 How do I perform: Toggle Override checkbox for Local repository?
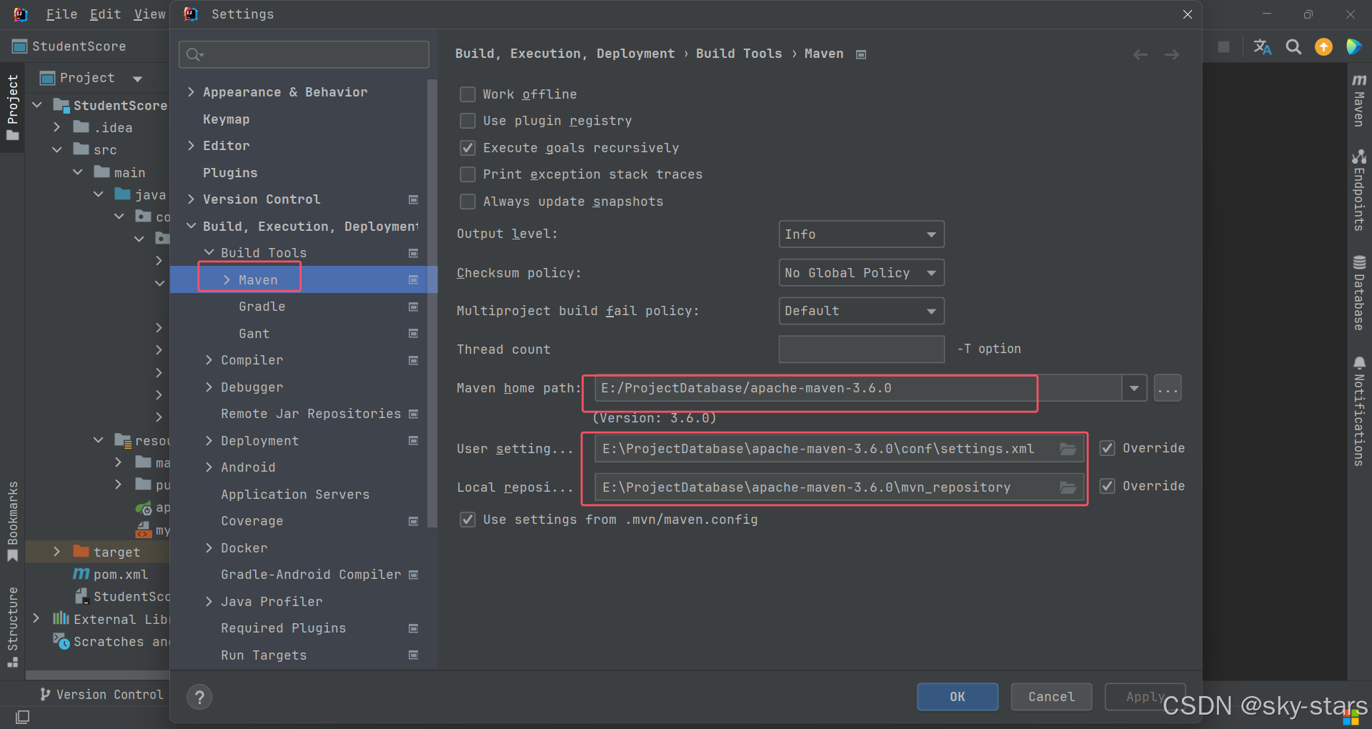pos(1107,486)
